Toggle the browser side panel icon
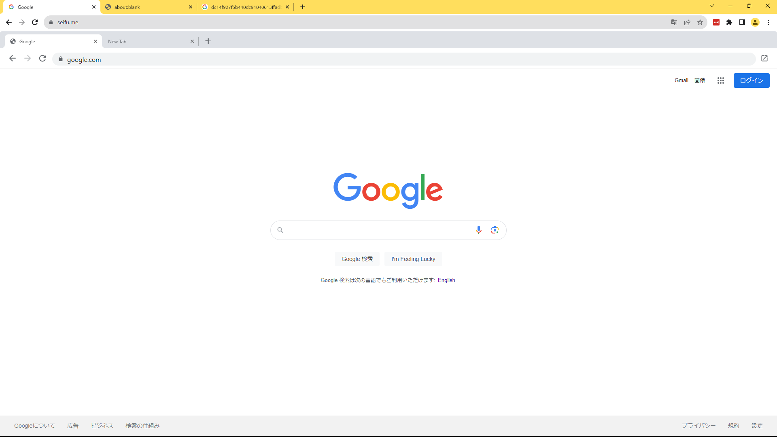Image resolution: width=777 pixels, height=437 pixels. (x=742, y=22)
